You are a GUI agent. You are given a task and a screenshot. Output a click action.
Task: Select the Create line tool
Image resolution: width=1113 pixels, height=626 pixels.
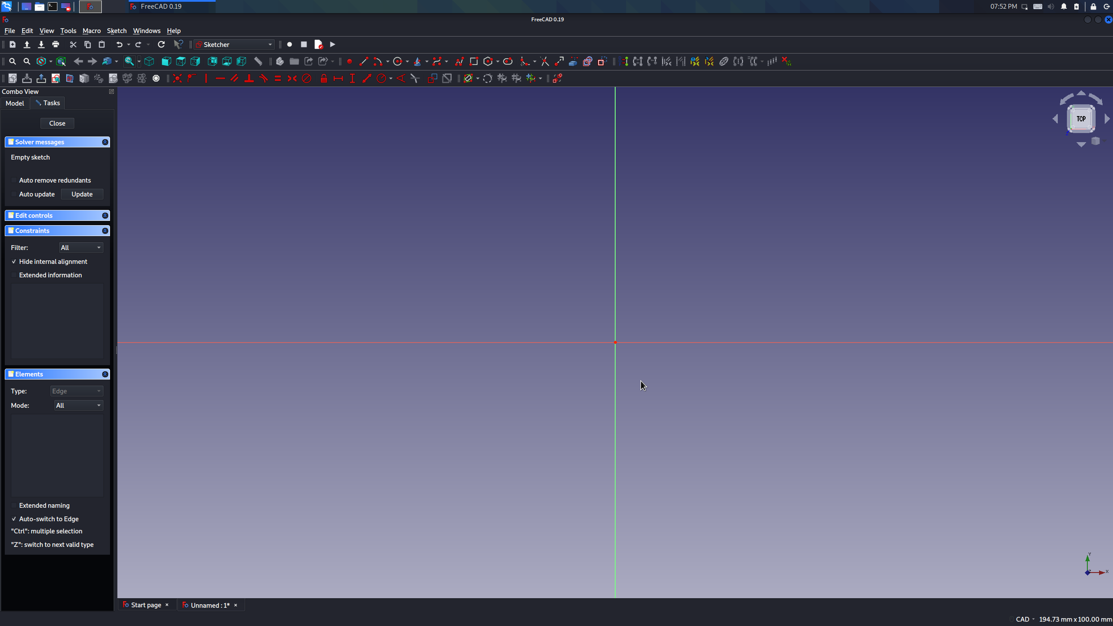tap(363, 61)
